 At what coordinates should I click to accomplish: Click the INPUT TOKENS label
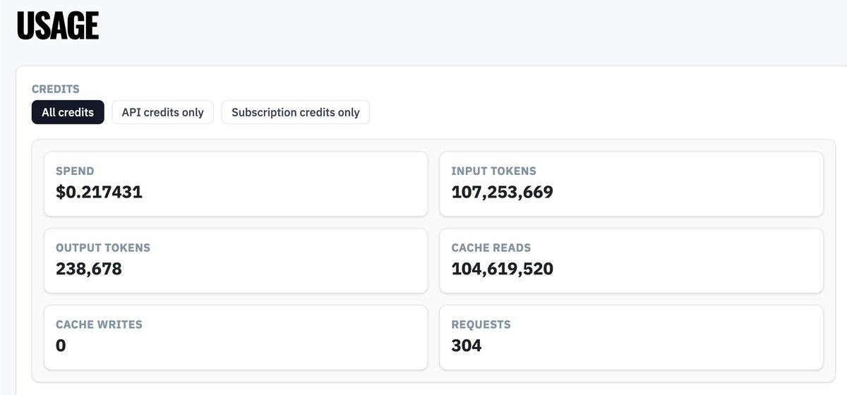[x=493, y=171]
